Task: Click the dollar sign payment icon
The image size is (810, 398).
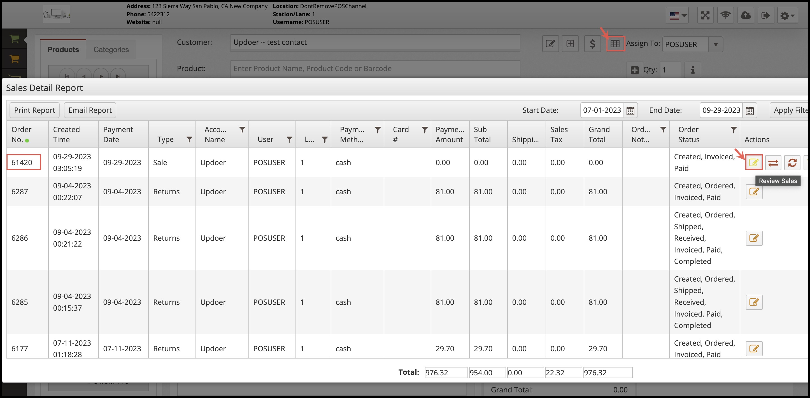Action: click(592, 44)
